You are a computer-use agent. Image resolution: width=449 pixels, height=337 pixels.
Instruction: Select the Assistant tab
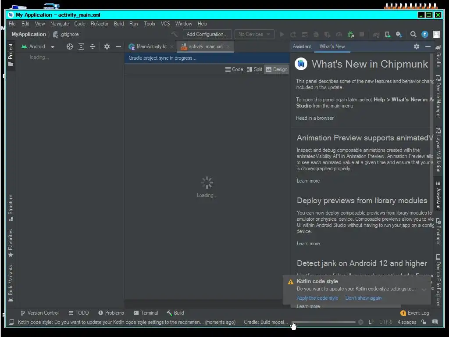[302, 47]
